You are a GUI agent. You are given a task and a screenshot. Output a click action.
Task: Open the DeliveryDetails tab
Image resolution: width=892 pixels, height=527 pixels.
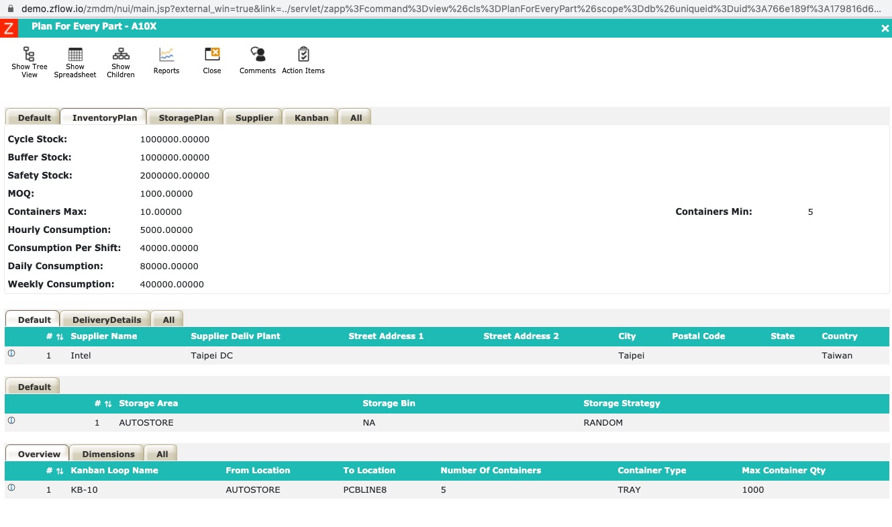pyautogui.click(x=107, y=320)
